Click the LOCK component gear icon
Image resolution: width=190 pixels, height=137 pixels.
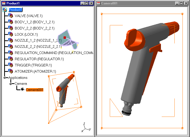click(x=10, y=34)
